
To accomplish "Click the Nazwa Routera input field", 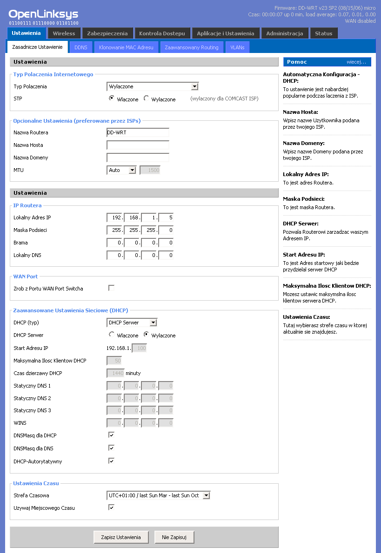I will pos(138,132).
